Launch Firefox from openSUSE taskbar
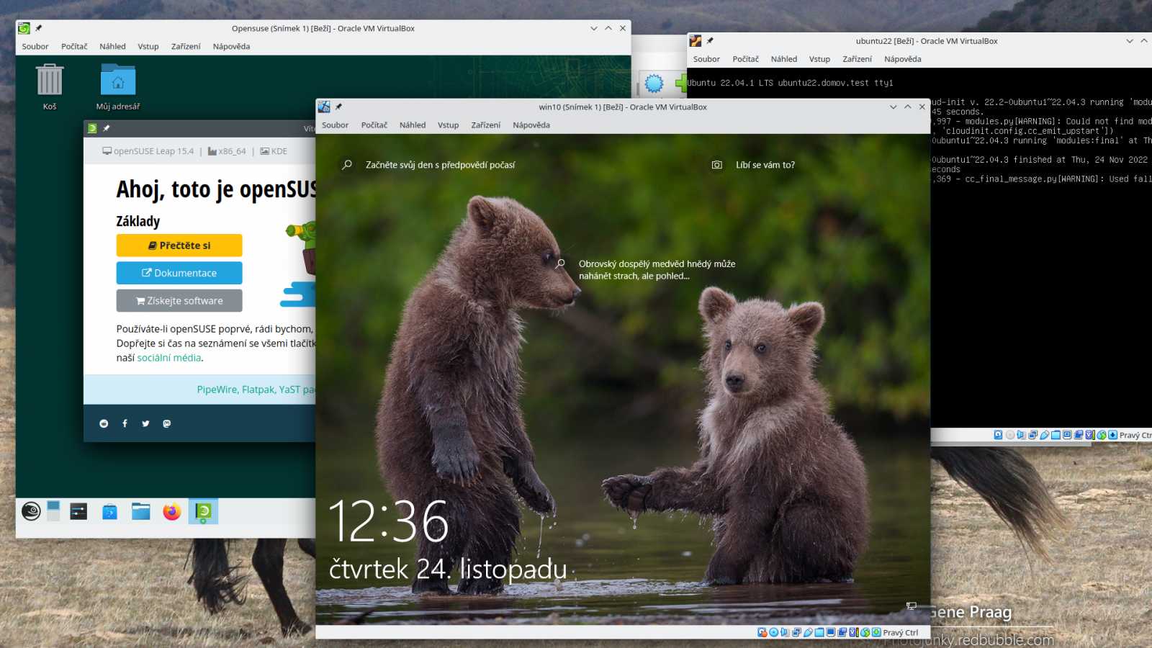The width and height of the screenshot is (1152, 648). (x=172, y=511)
